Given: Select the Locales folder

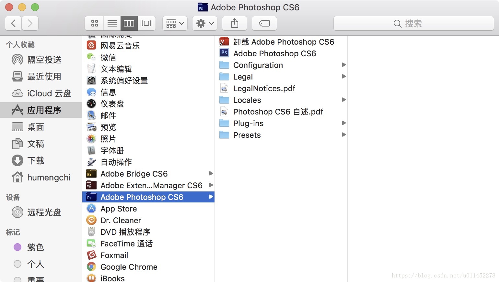Looking at the screenshot, I should coord(281,100).
